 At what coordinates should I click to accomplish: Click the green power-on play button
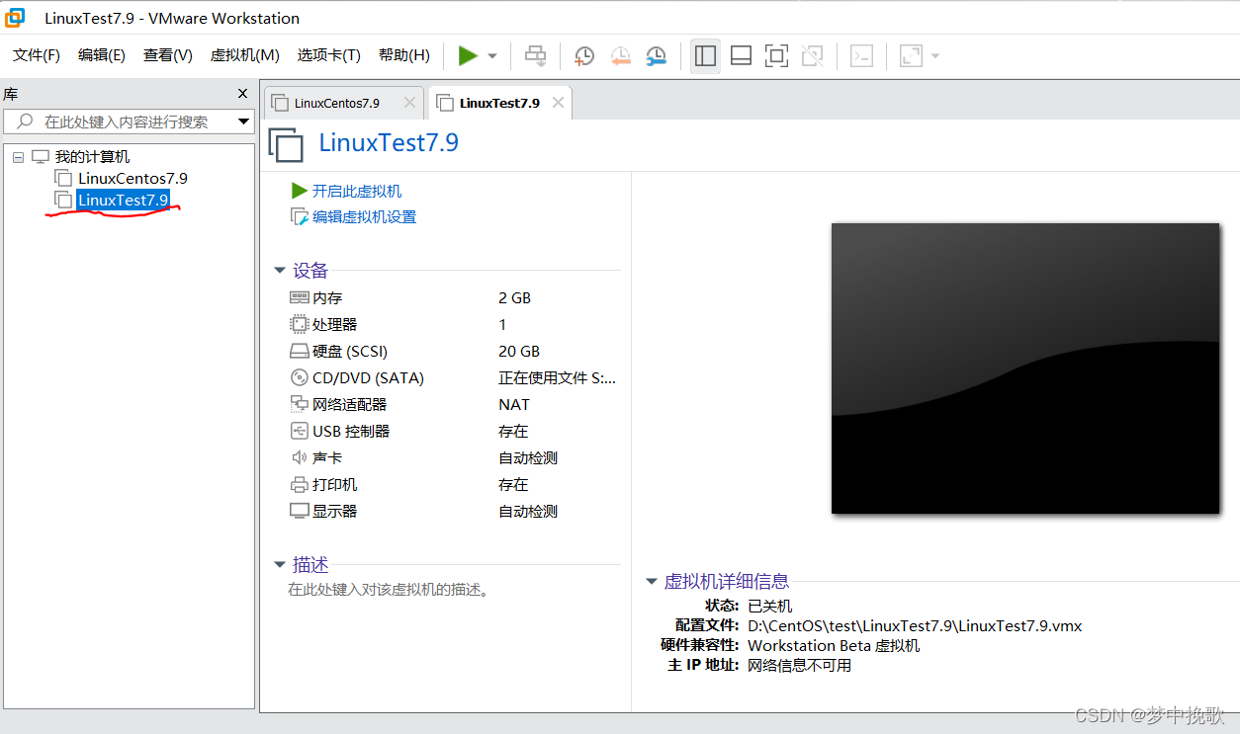(468, 56)
